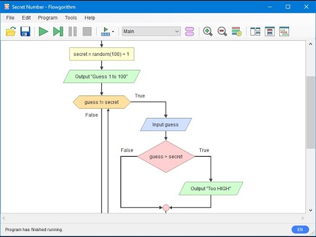Image resolution: width=316 pixels, height=237 pixels.
Task: Open a file with the folder icon
Action: click(11, 32)
